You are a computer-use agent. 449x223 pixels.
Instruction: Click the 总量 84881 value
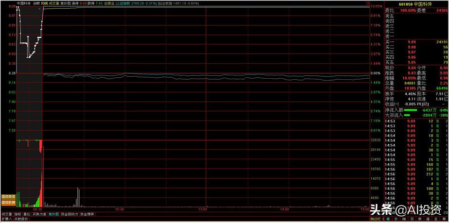coord(409,83)
